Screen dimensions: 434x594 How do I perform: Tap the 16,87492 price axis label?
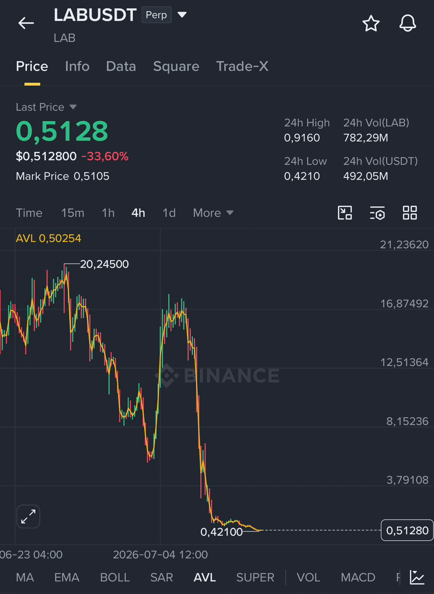pos(404,303)
